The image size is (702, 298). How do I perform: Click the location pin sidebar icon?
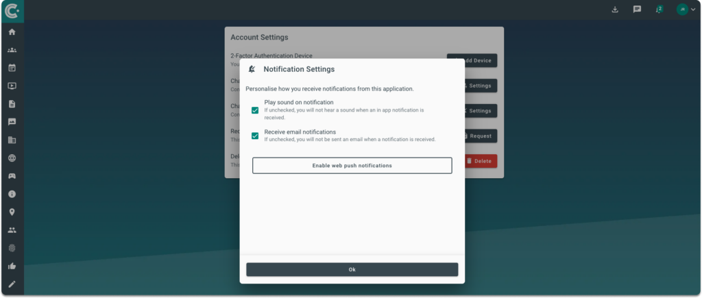click(12, 212)
